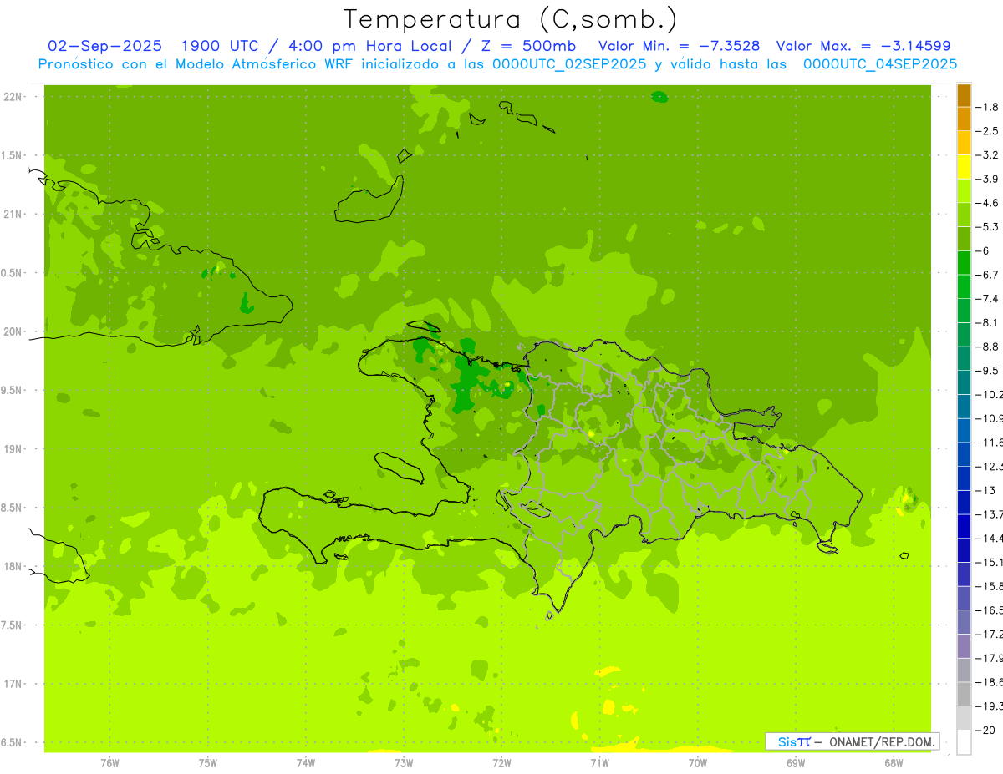The width and height of the screenshot is (1003, 774).
Task: Click the '-8.8' colorbar label
Action: (987, 347)
